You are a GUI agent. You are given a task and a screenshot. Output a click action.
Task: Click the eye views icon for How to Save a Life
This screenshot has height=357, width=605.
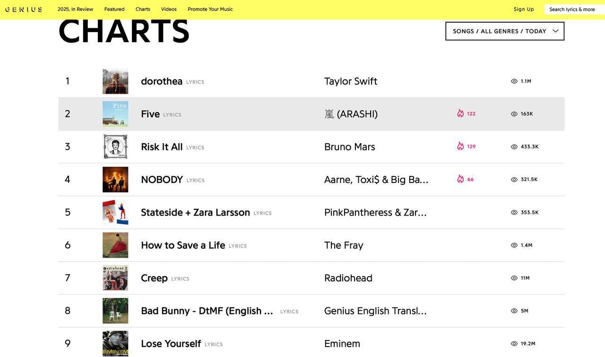coord(514,245)
